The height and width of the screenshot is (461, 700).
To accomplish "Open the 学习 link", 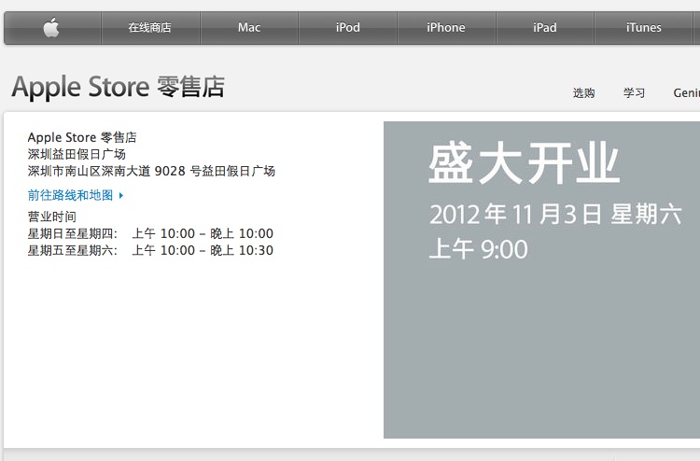I will point(635,92).
